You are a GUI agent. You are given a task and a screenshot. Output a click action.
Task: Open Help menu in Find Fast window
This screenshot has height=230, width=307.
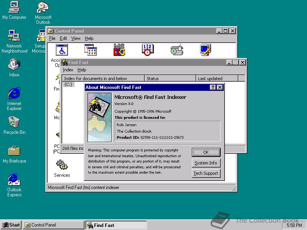(82, 70)
